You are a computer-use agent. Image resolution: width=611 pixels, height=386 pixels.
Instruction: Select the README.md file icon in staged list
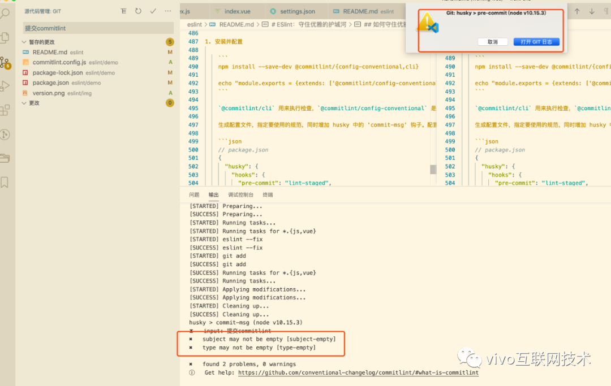point(25,52)
